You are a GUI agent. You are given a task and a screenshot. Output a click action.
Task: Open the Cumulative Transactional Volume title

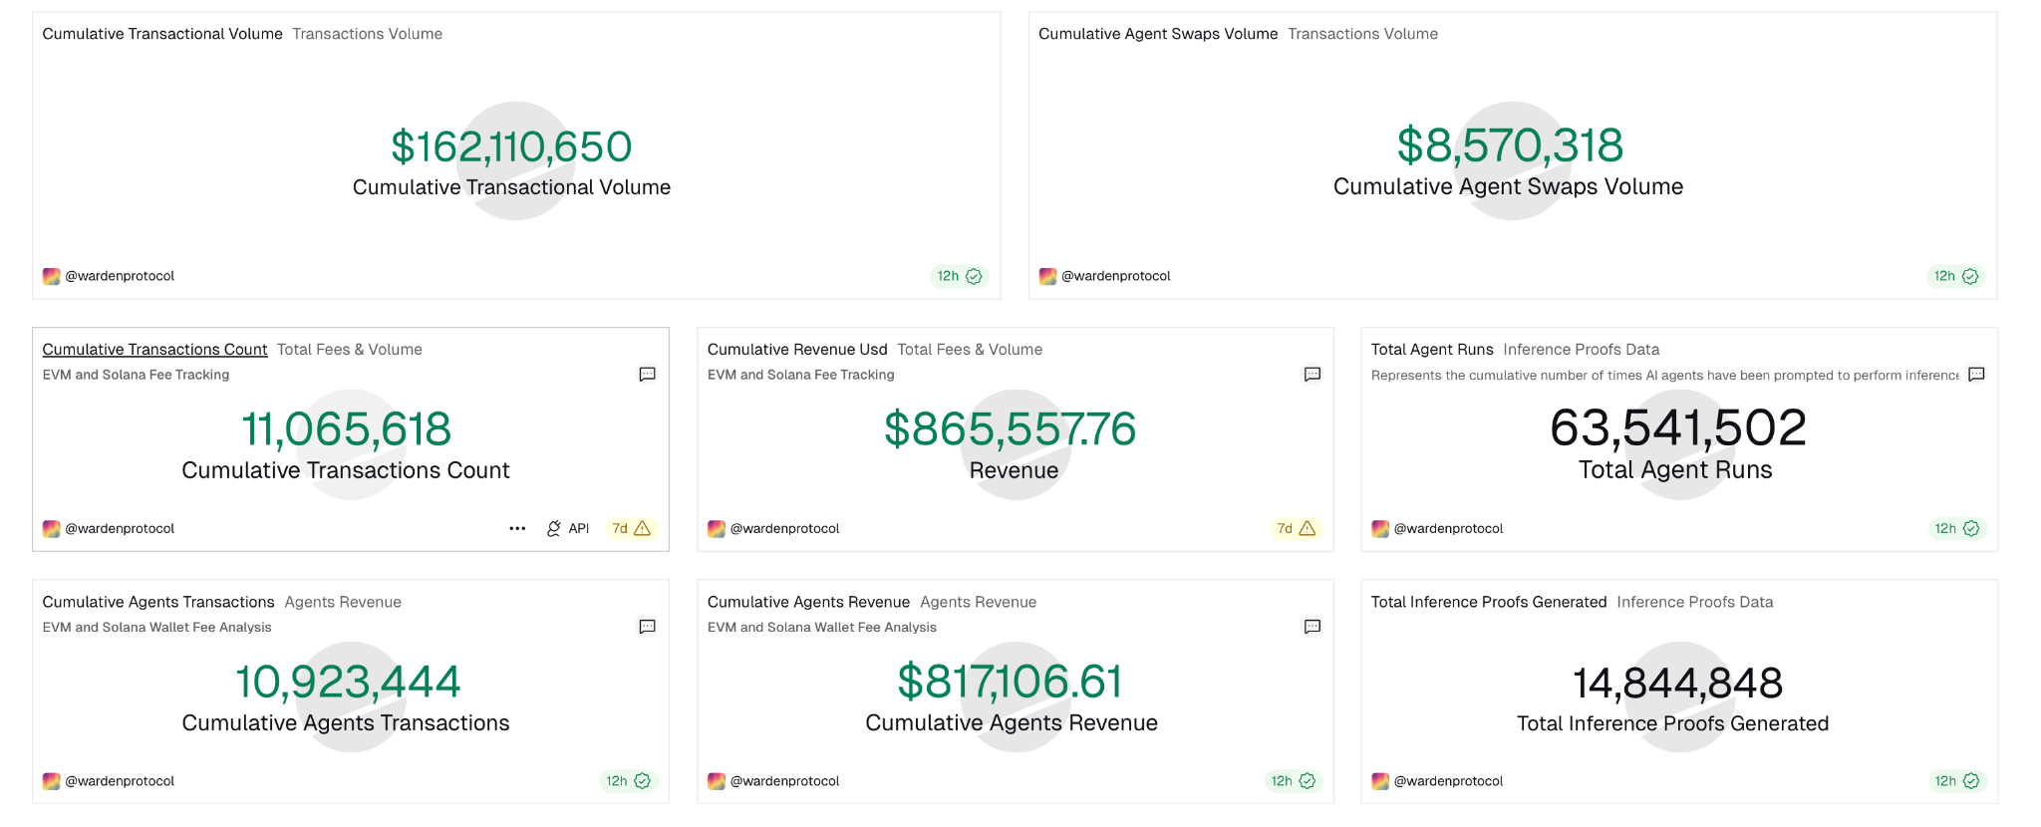162,34
